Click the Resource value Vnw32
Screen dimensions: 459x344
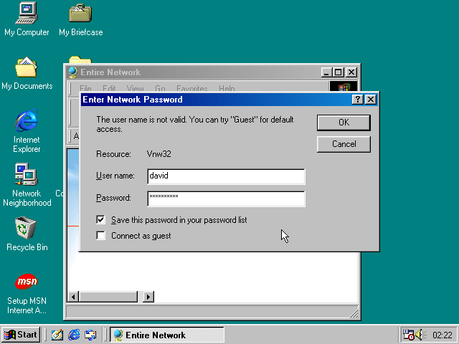159,154
